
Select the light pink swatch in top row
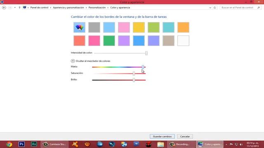pos(124,28)
